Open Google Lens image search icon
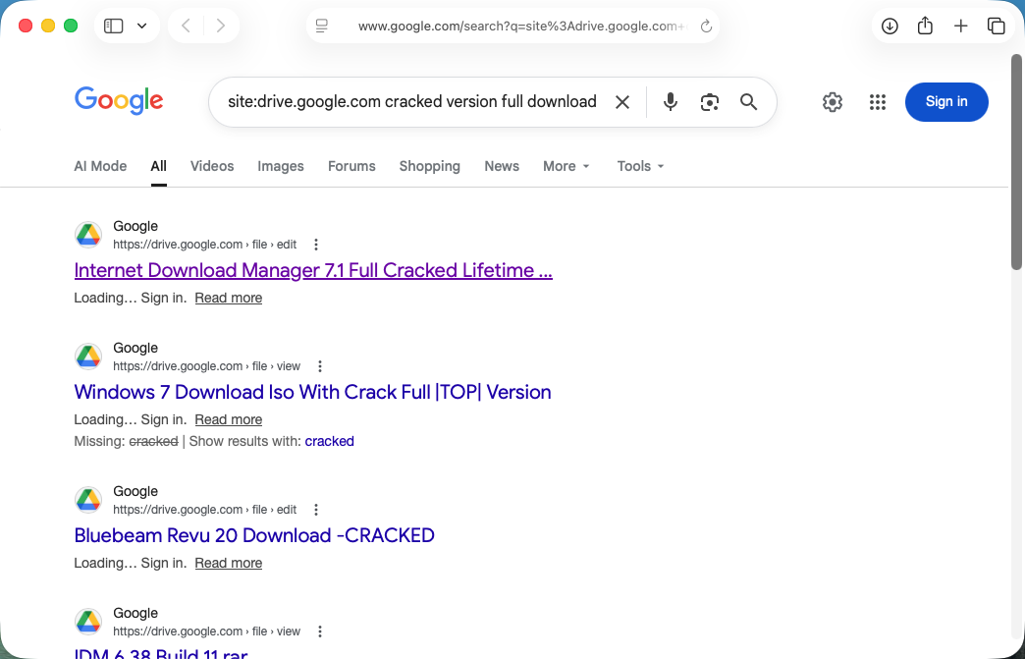The width and height of the screenshot is (1025, 659). point(709,102)
